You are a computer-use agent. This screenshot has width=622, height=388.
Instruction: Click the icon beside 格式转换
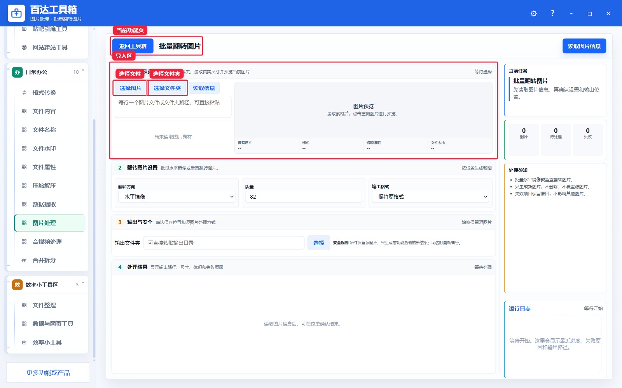24,92
